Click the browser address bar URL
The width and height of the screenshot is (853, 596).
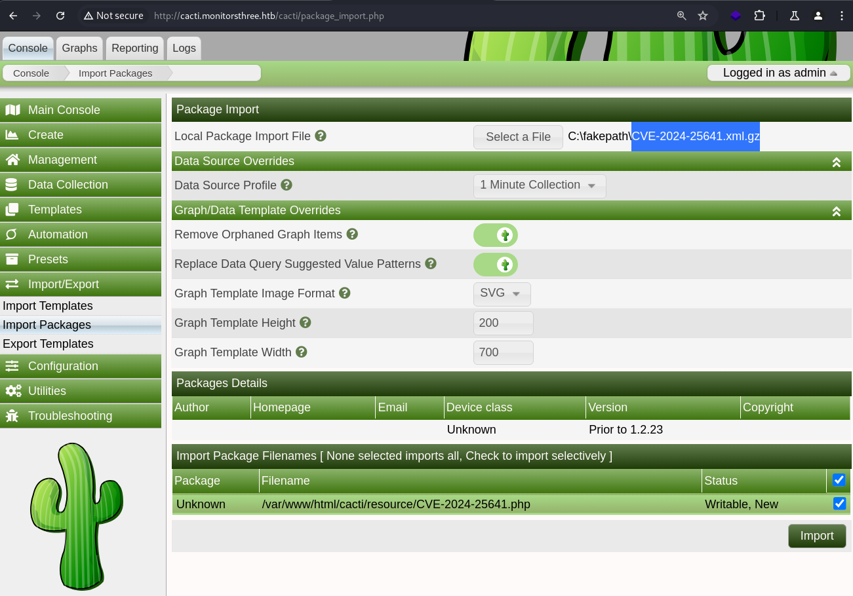pos(269,16)
